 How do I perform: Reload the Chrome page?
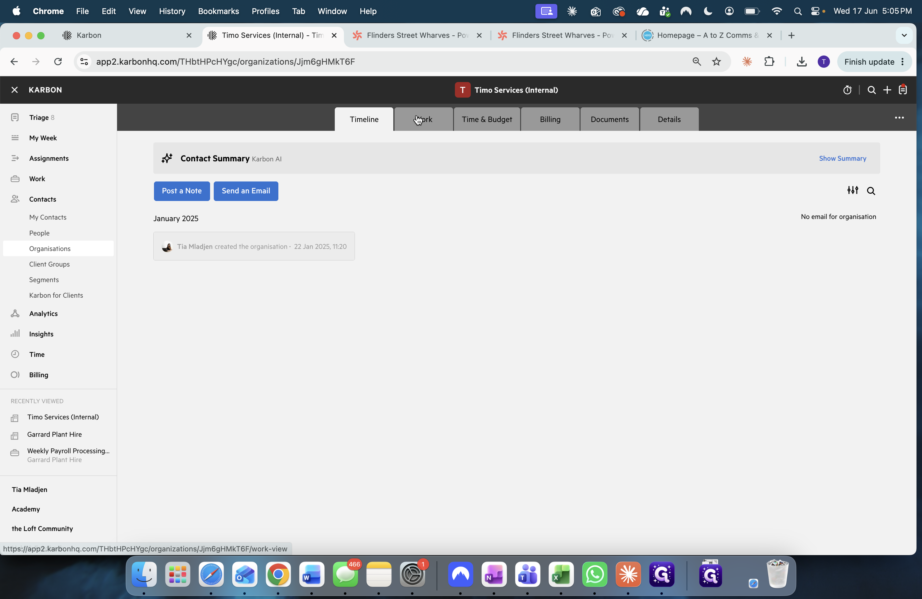pos(58,62)
